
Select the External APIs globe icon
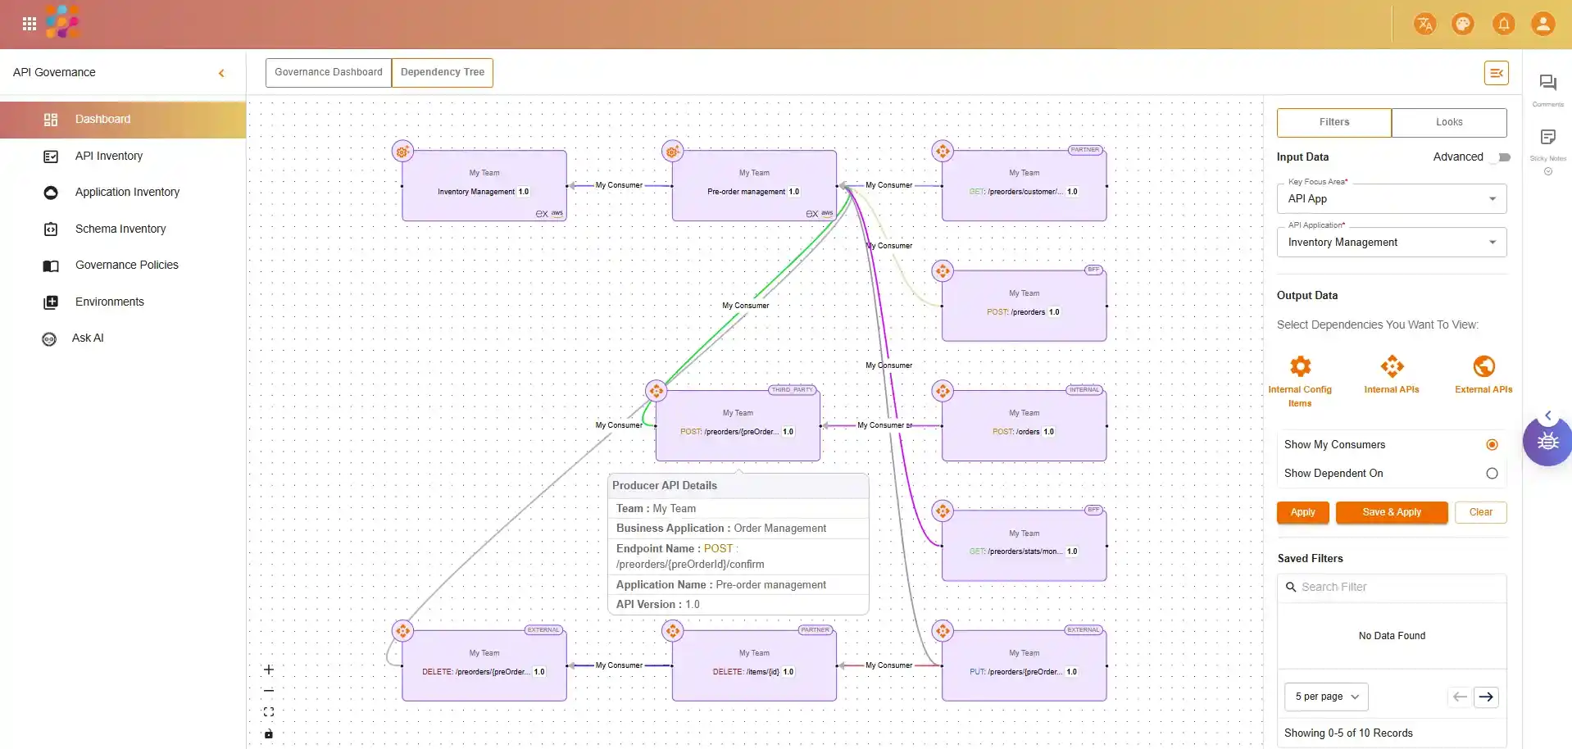tap(1483, 366)
